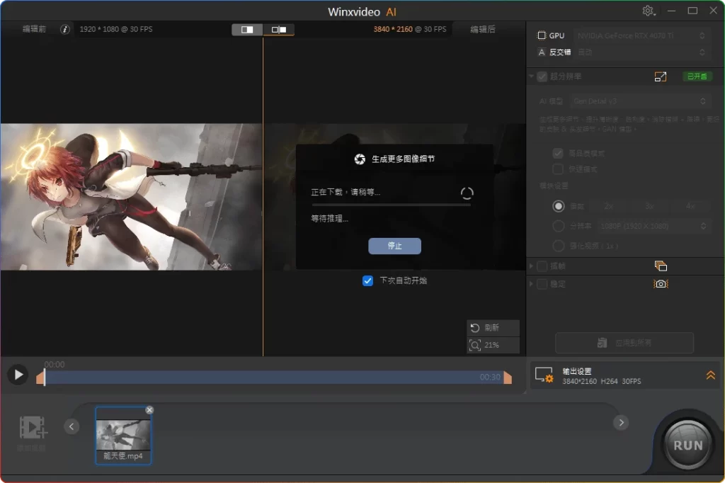Click the add video icon
Image resolution: width=725 pixels, height=483 pixels.
pyautogui.click(x=33, y=427)
